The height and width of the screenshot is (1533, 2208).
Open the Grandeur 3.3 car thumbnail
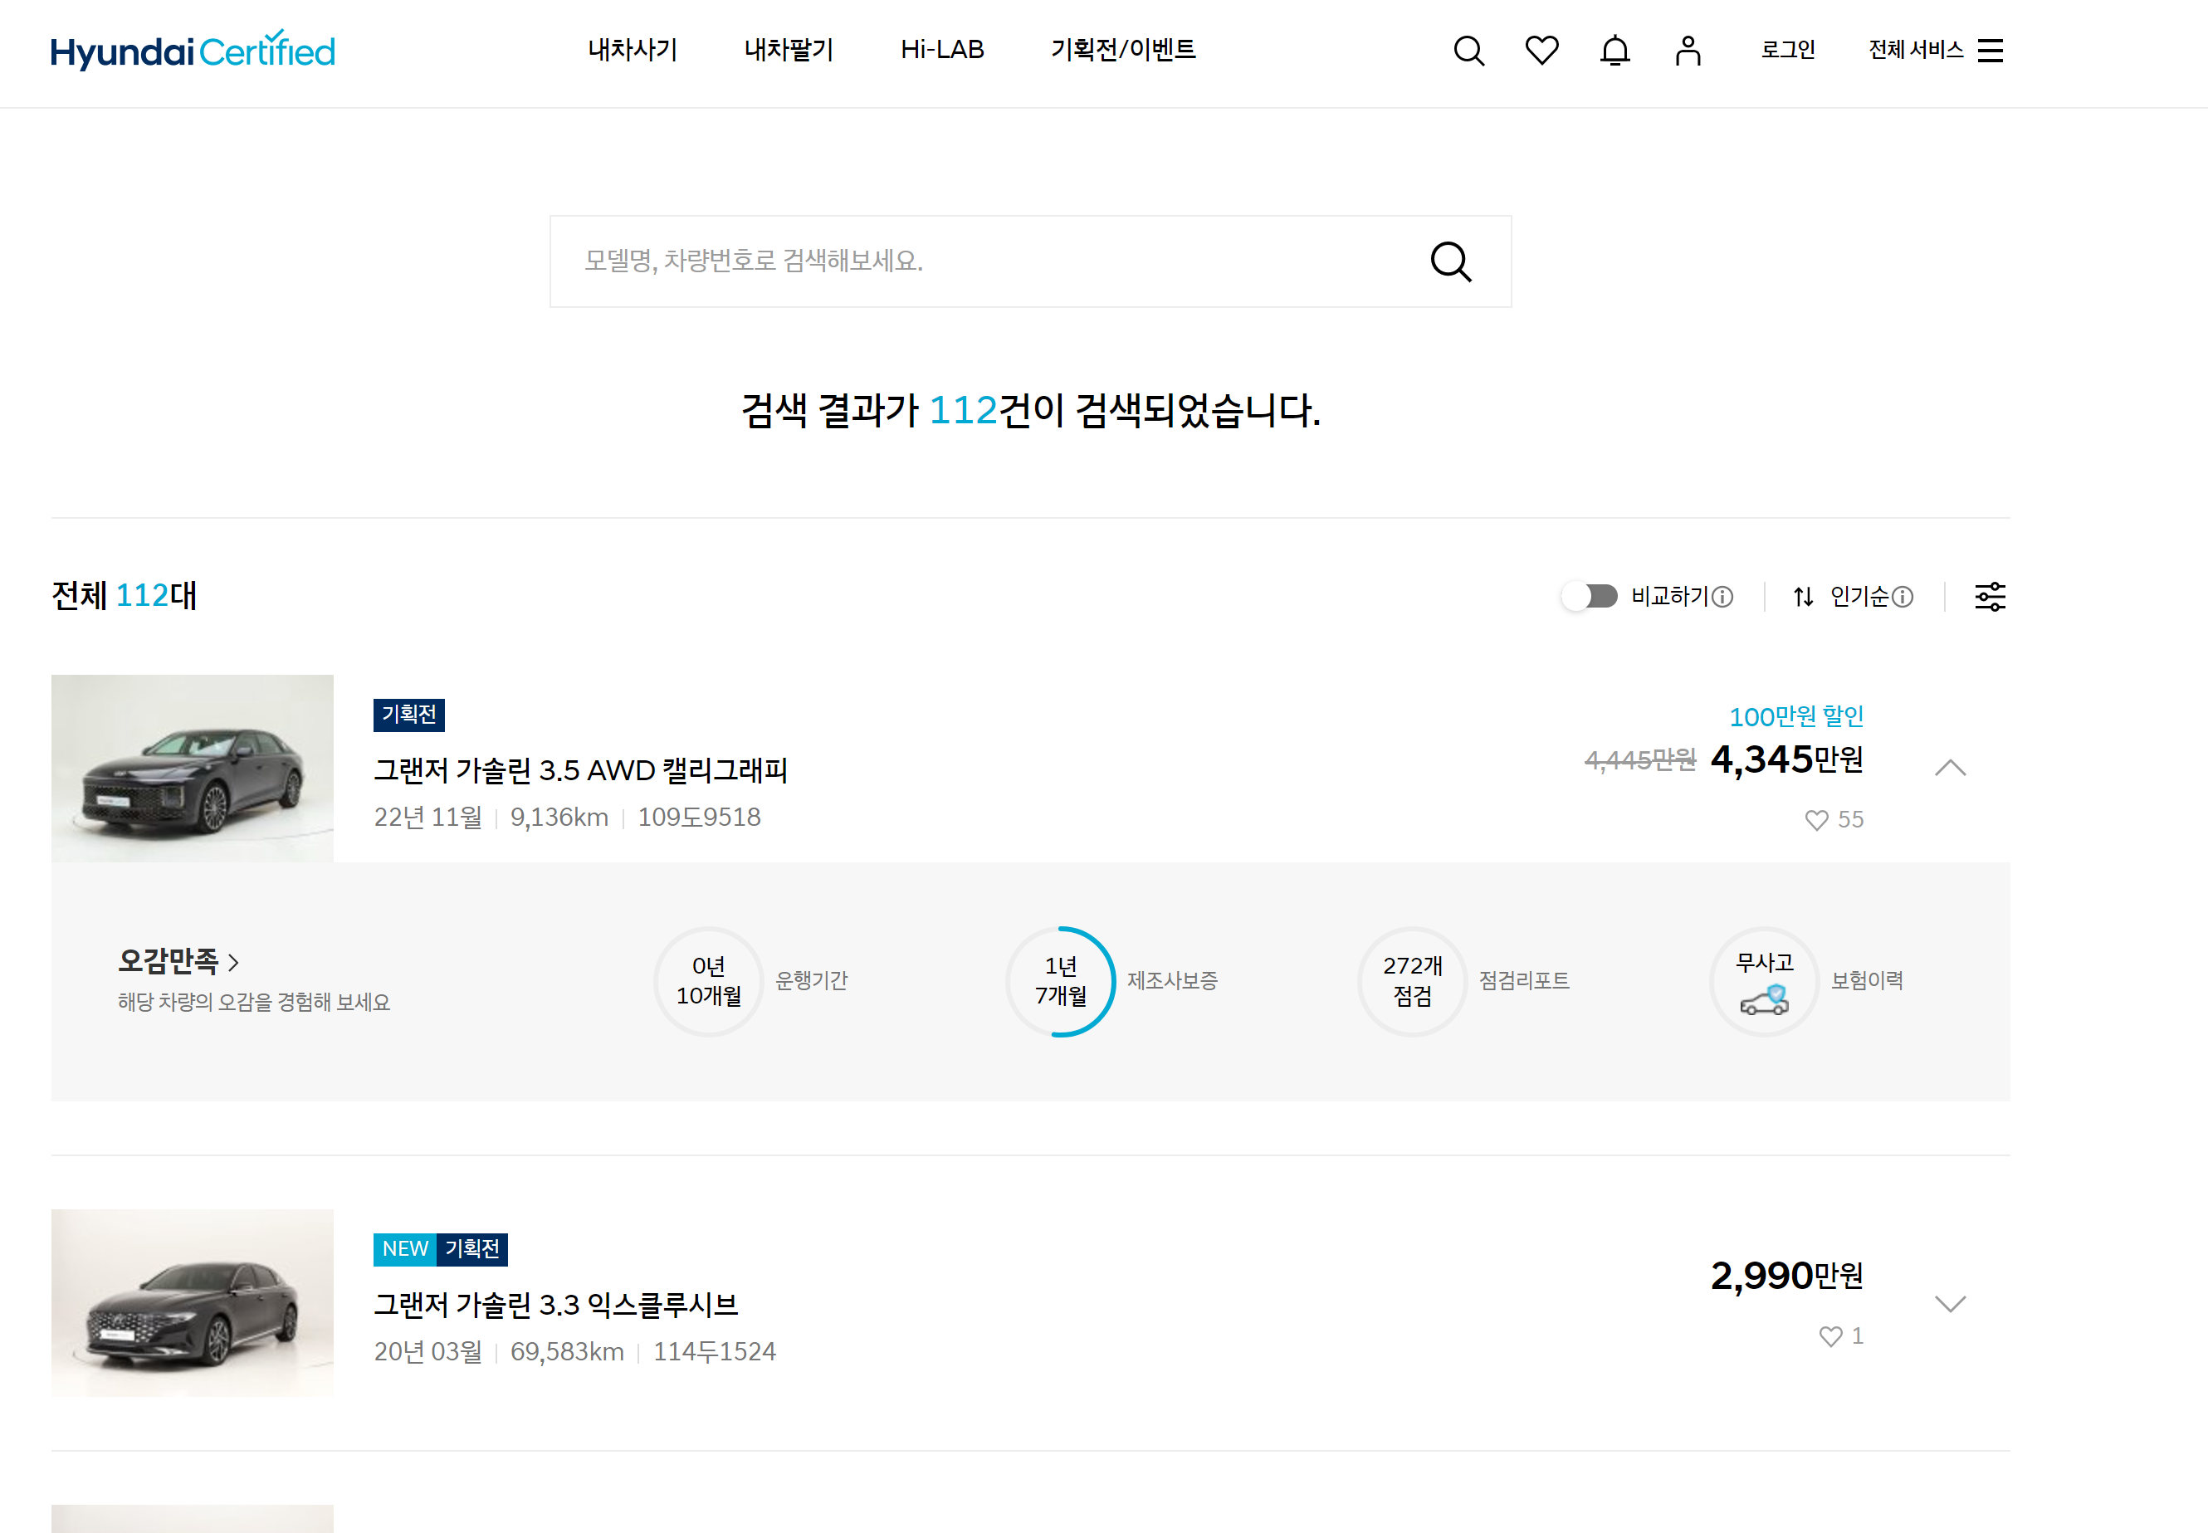click(193, 1302)
